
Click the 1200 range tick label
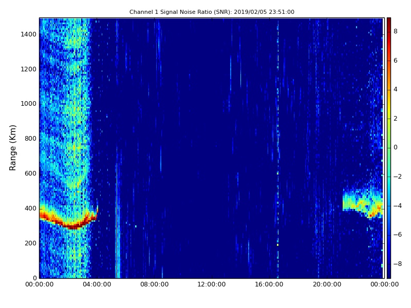[x=28, y=69]
